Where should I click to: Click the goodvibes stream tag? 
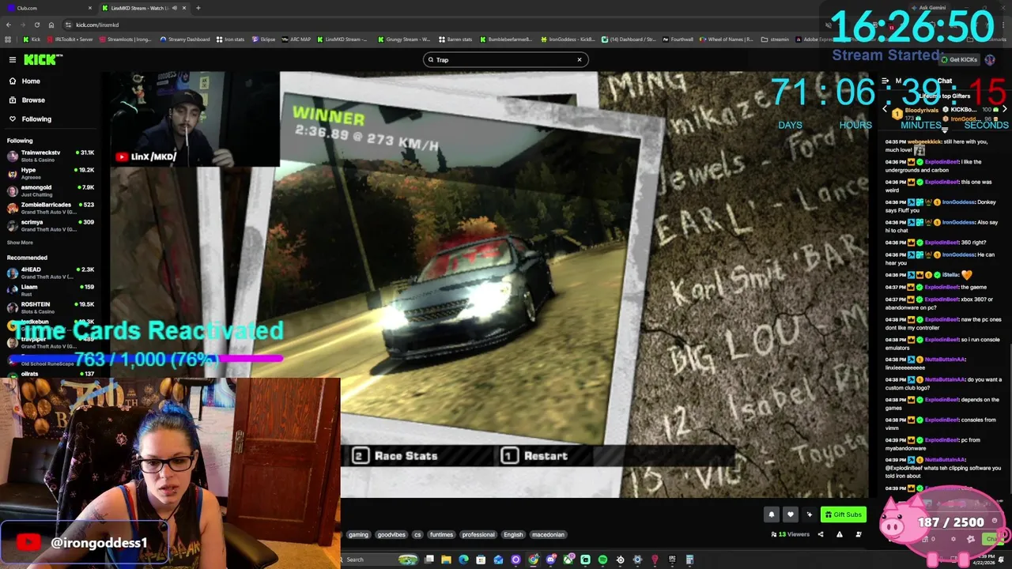click(x=391, y=534)
